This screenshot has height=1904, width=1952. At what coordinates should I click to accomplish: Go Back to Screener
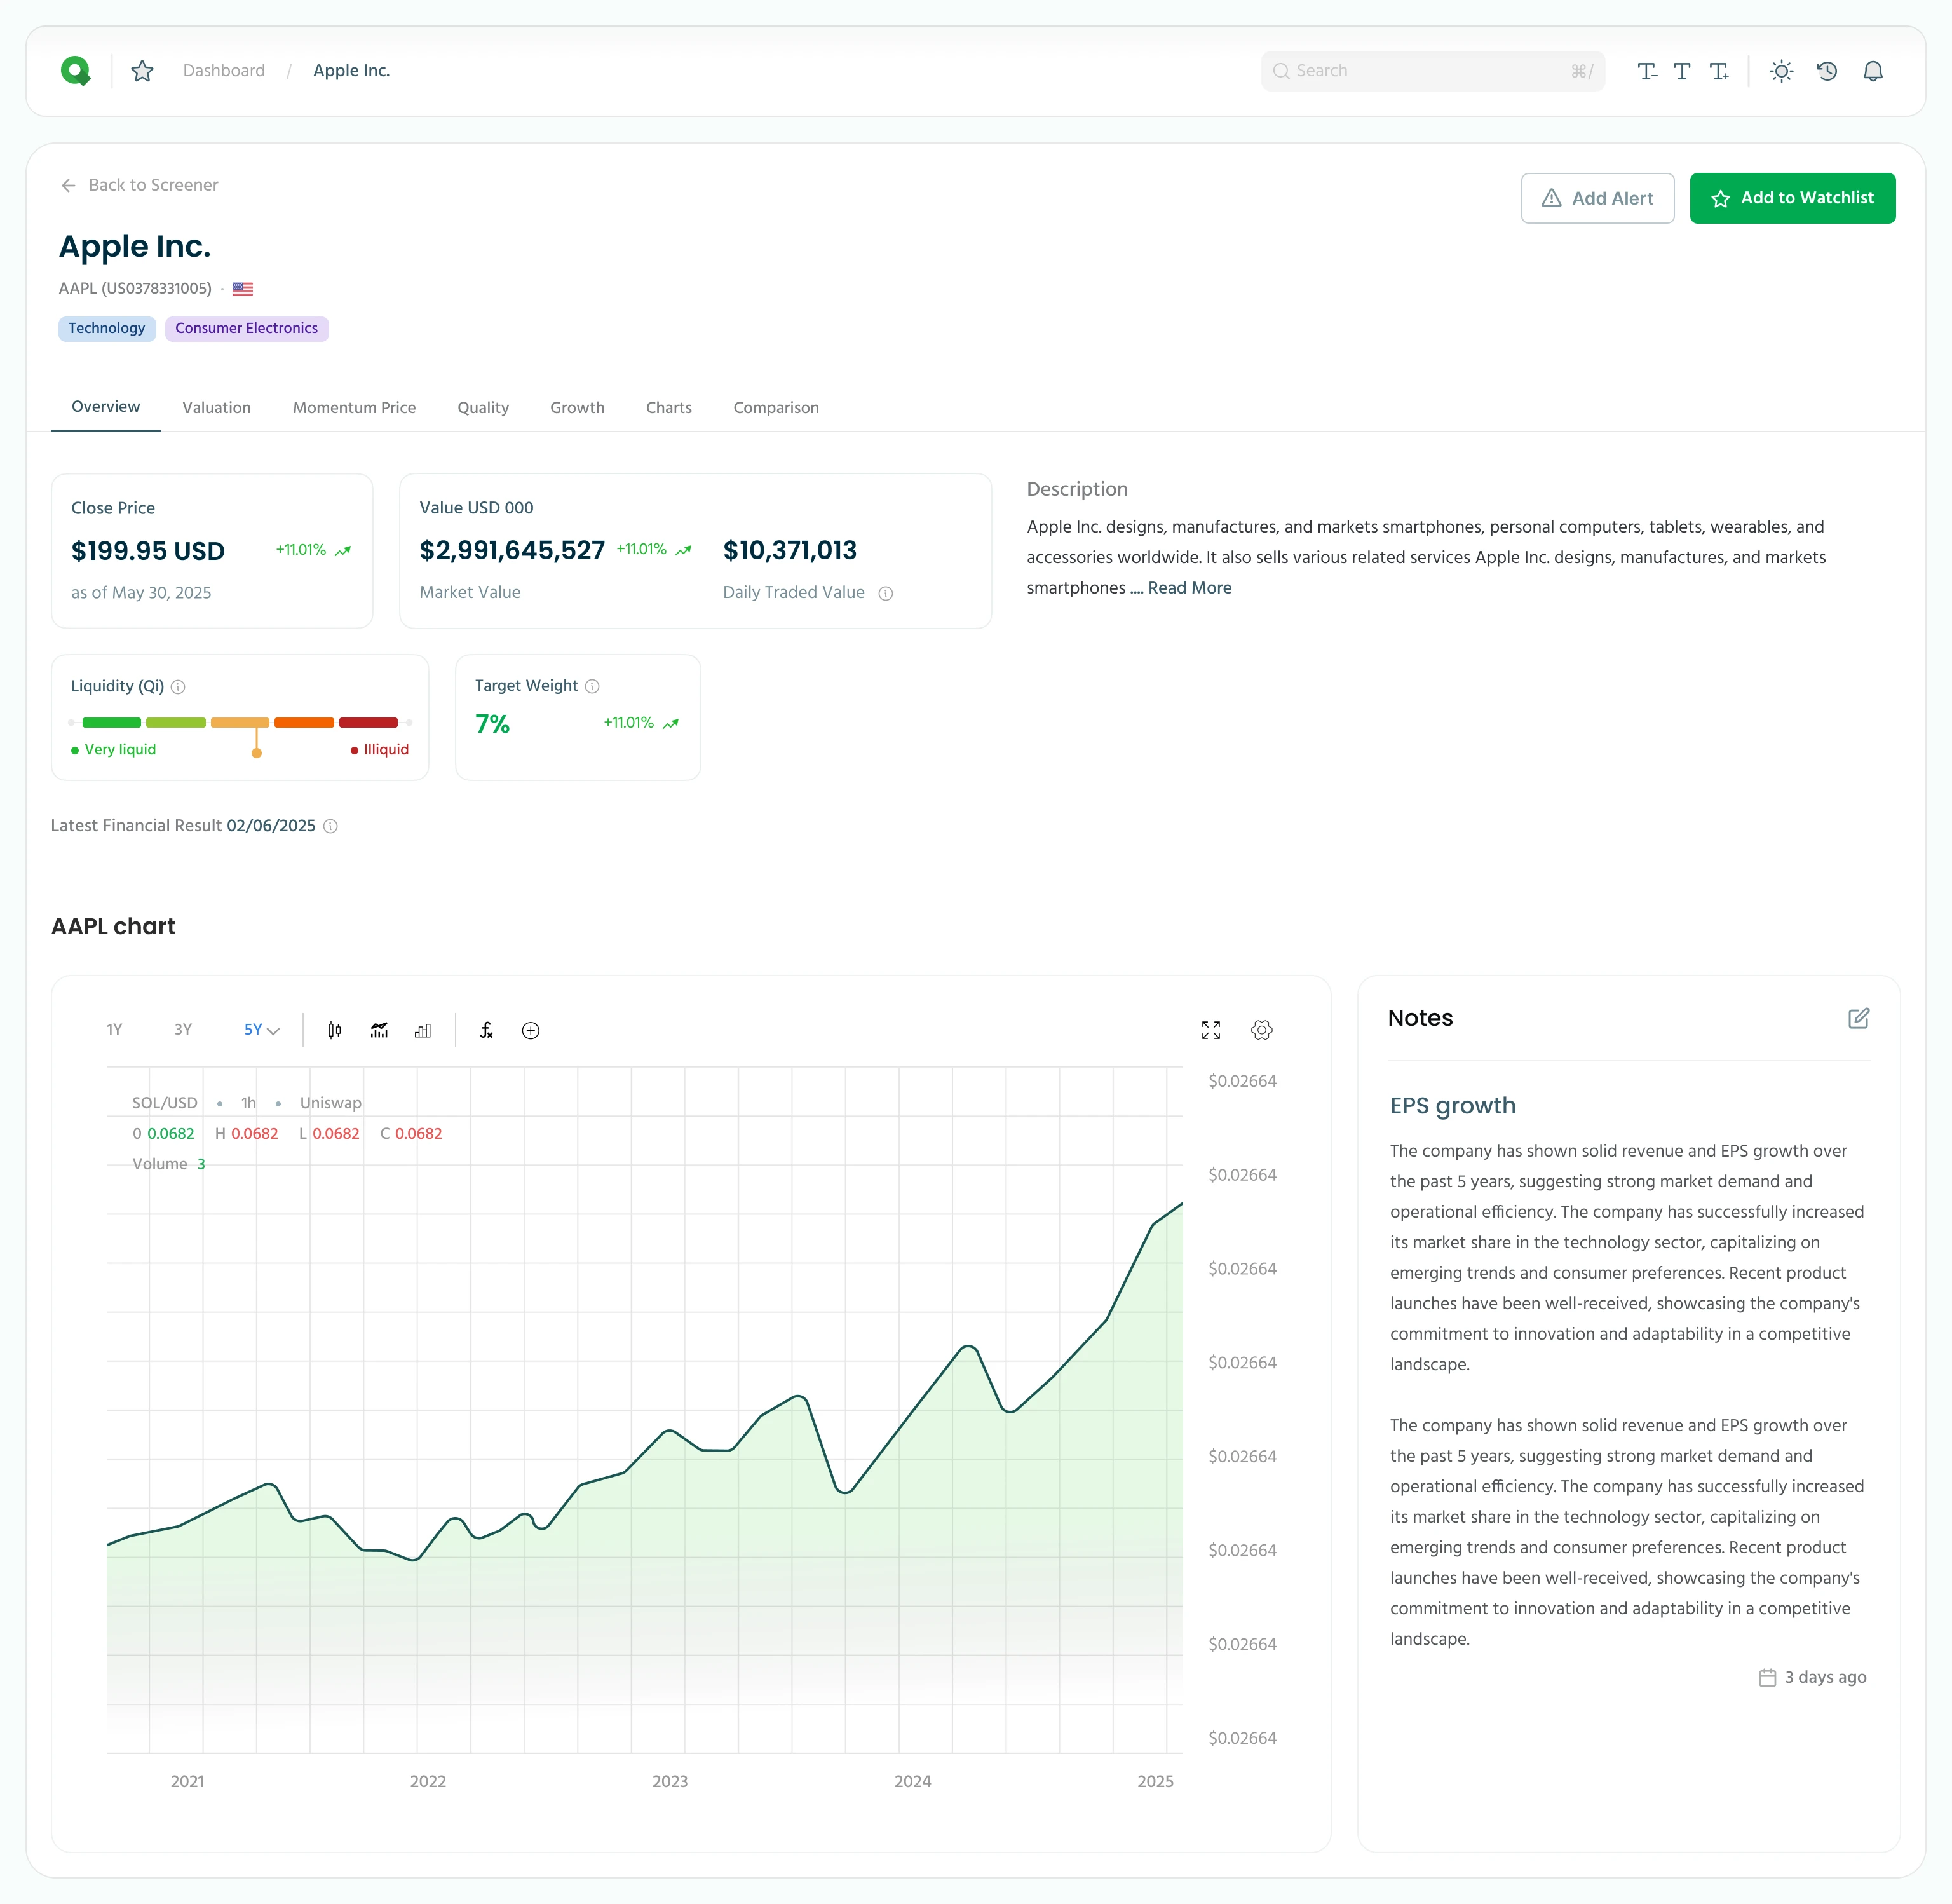(x=139, y=185)
